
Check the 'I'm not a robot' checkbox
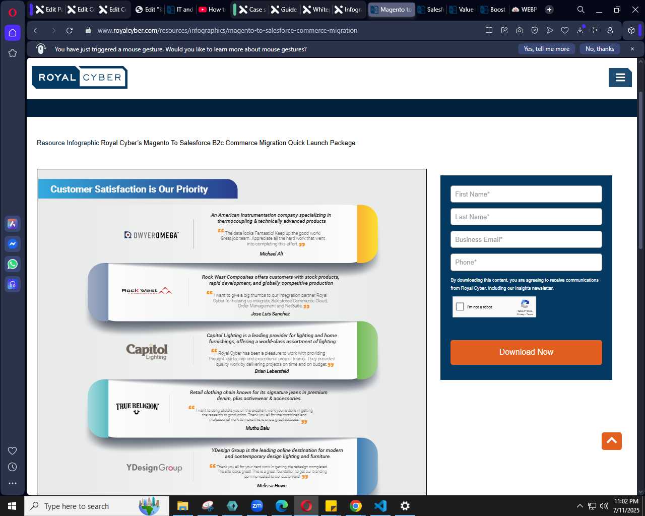point(460,306)
